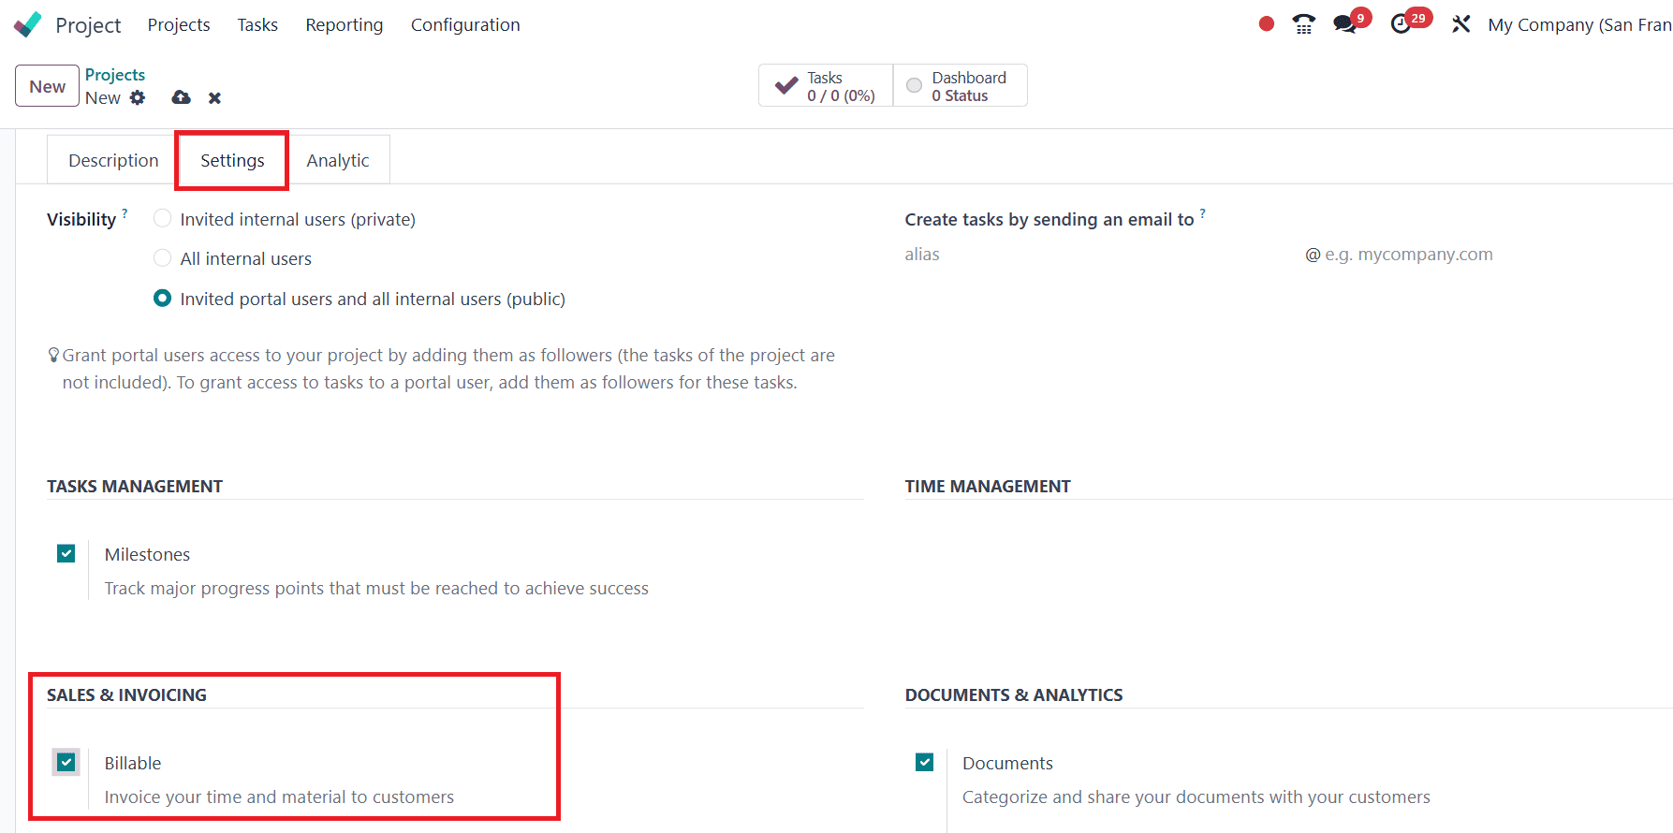The height and width of the screenshot is (833, 1673).
Task: Open the VoIP phone icon
Action: [1303, 24]
